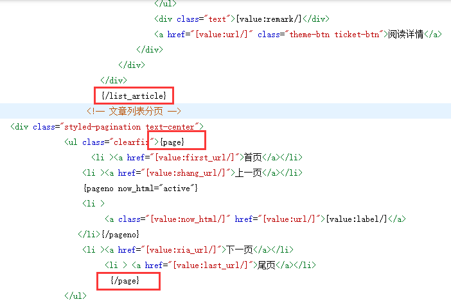Viewport: 451px width, 304px height.
Task: Place cursor on 首页 link text
Action: (251, 157)
